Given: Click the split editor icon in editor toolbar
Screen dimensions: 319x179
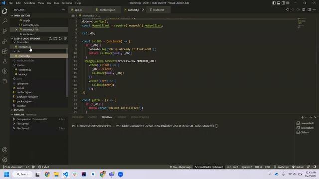Looking at the screenshot, I should point(309,10).
